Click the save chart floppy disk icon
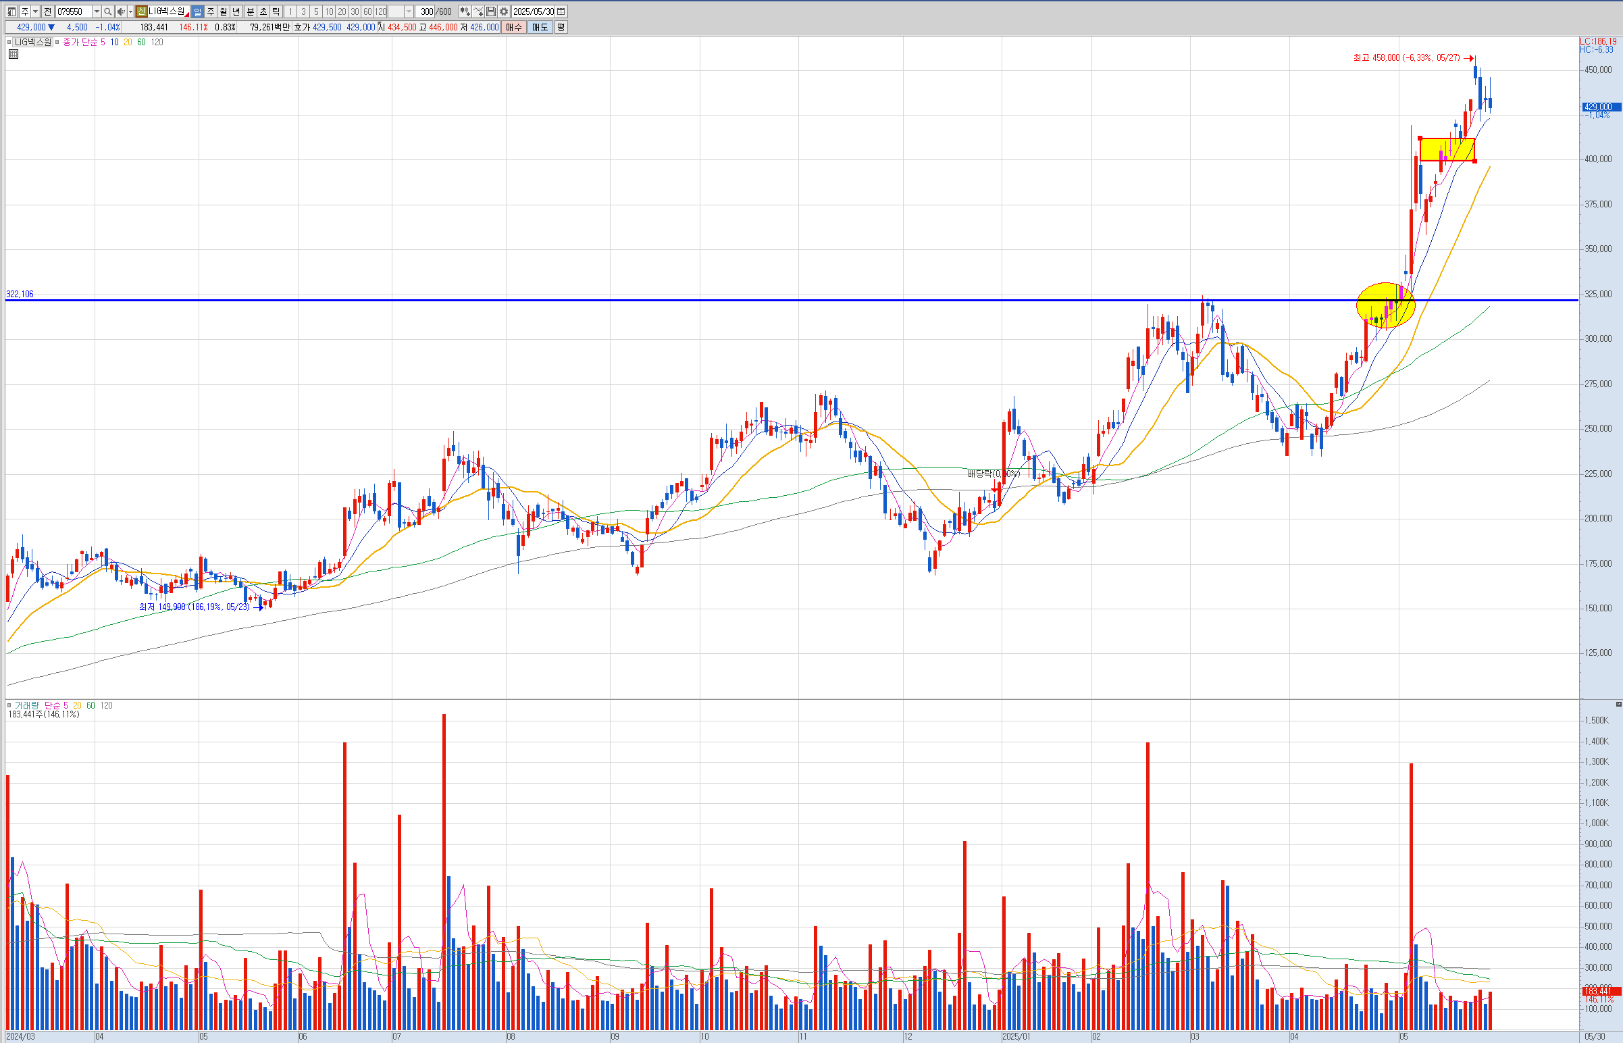Screen dimensions: 1623x1043 491,11
